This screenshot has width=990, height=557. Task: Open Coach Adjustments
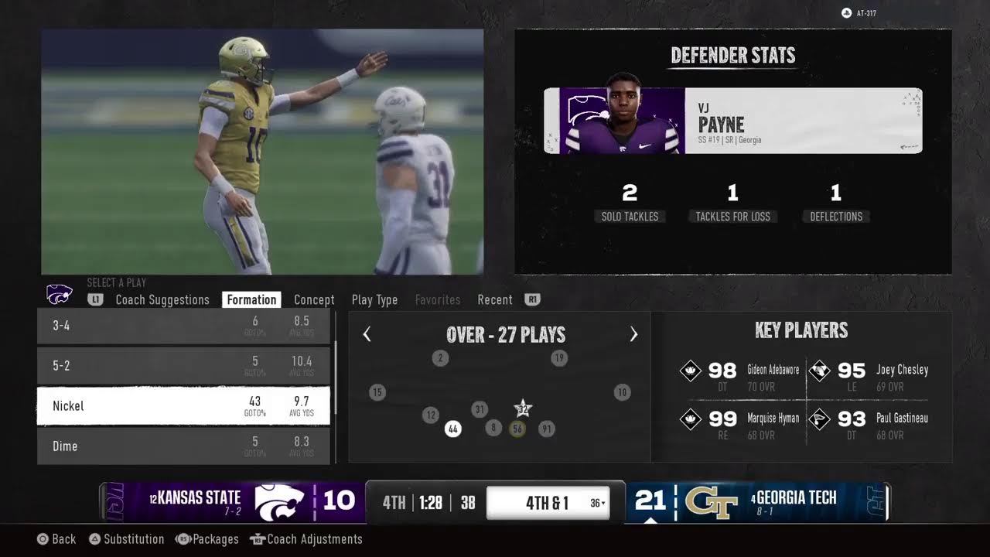pos(306,539)
